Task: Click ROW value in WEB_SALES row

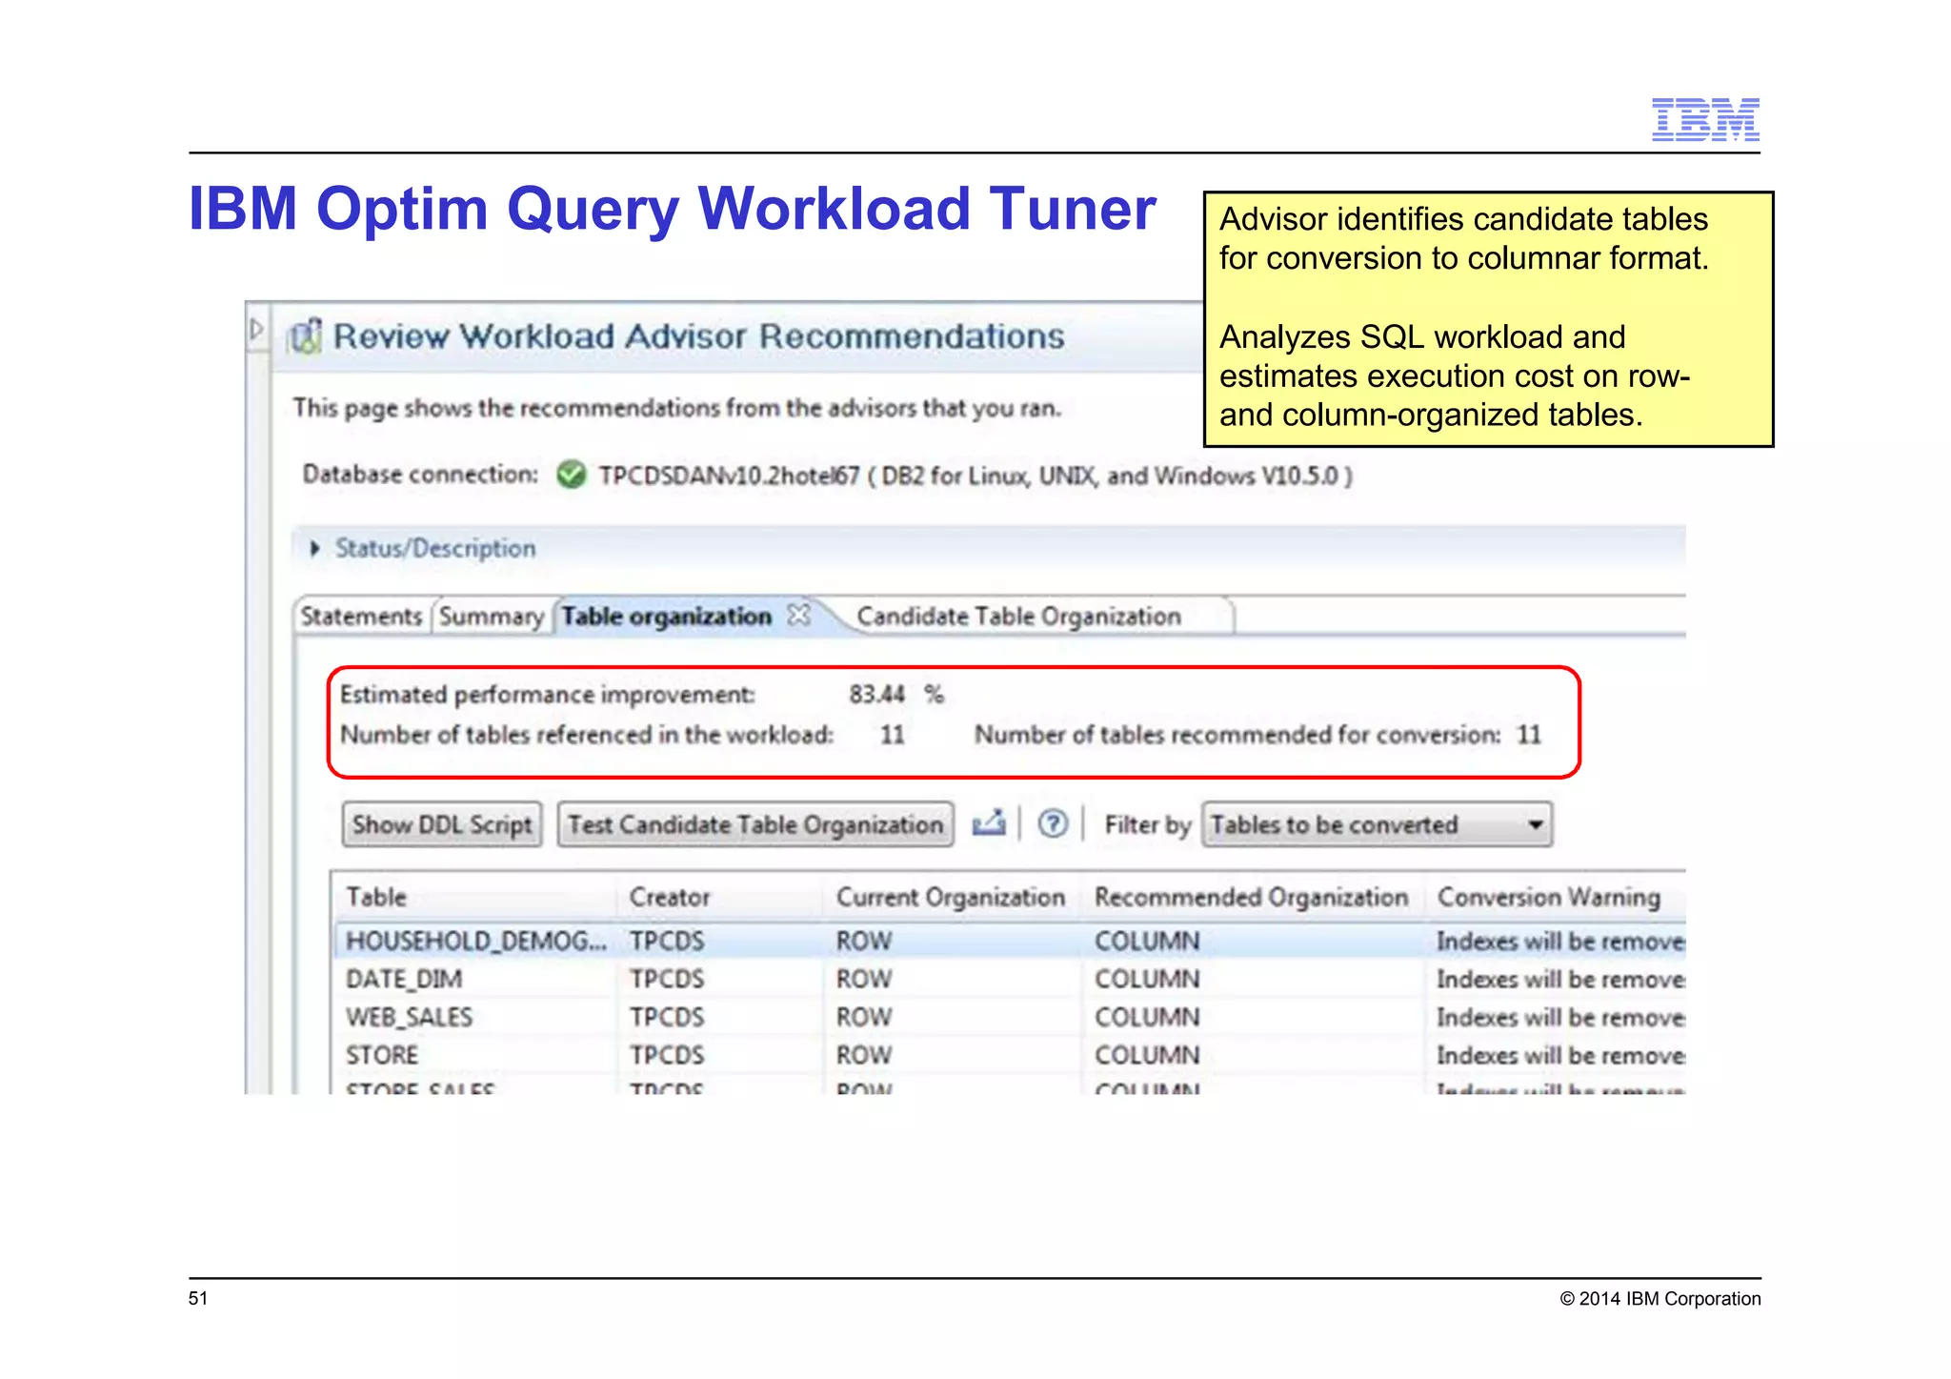Action: click(x=864, y=1017)
